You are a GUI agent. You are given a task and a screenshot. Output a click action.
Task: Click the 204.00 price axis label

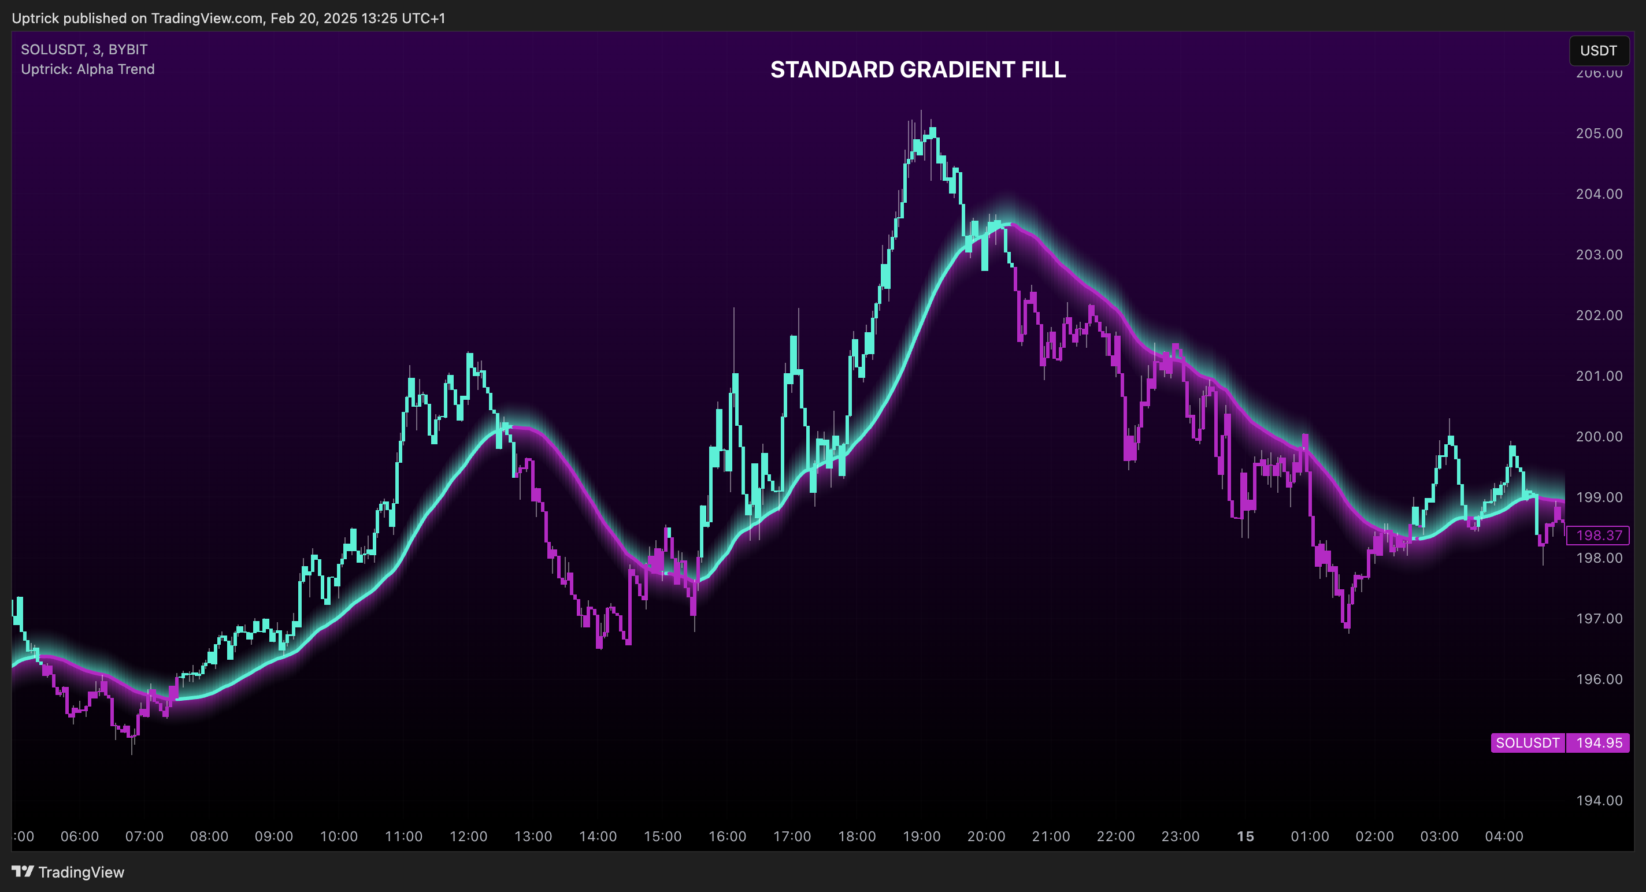[x=1599, y=194]
